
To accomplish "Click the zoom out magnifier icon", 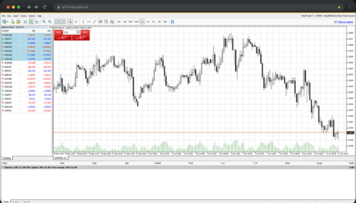I will click(50, 22).
